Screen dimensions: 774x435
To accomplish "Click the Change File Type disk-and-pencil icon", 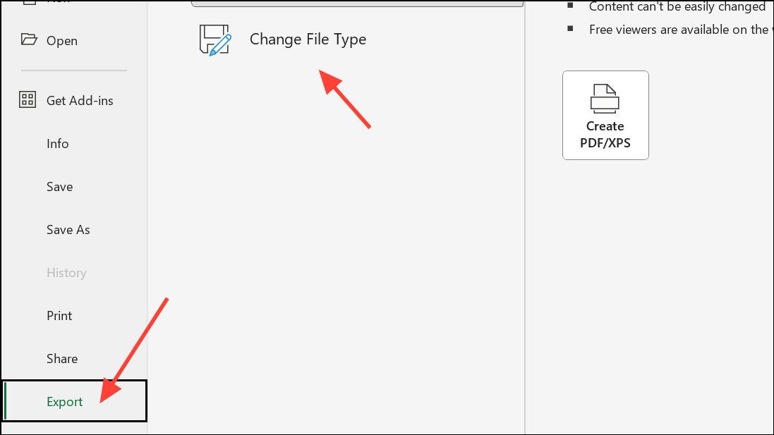I will tap(215, 39).
